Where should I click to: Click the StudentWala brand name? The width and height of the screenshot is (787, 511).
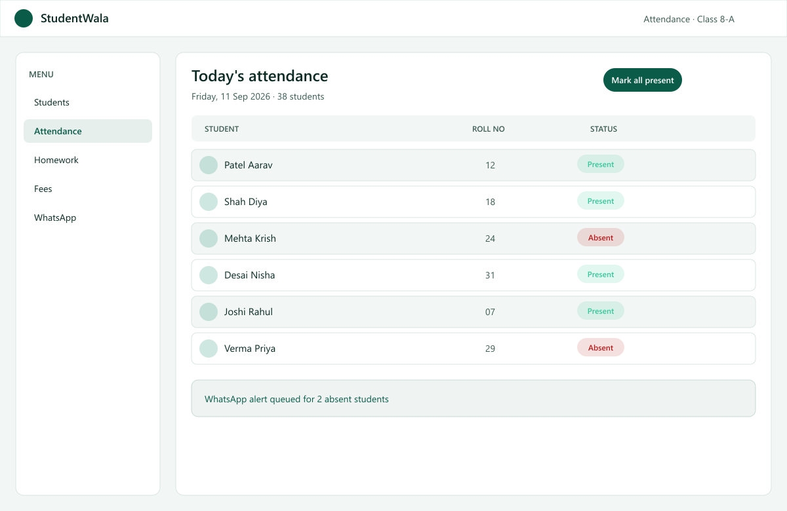coord(75,18)
